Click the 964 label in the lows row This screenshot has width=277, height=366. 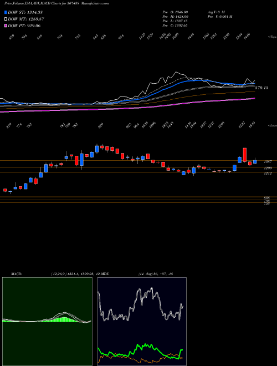coord(136,126)
